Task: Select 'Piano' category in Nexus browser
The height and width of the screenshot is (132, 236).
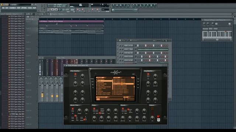Action: point(100,90)
